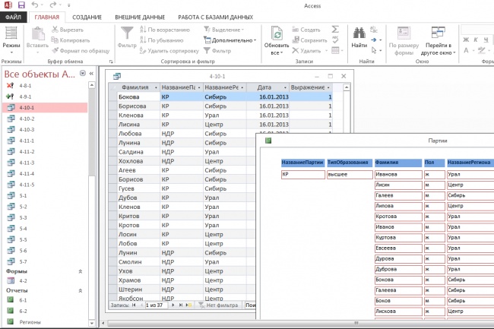Collapse the Отчеты group
Screen dimensions: 494x329
(81, 290)
